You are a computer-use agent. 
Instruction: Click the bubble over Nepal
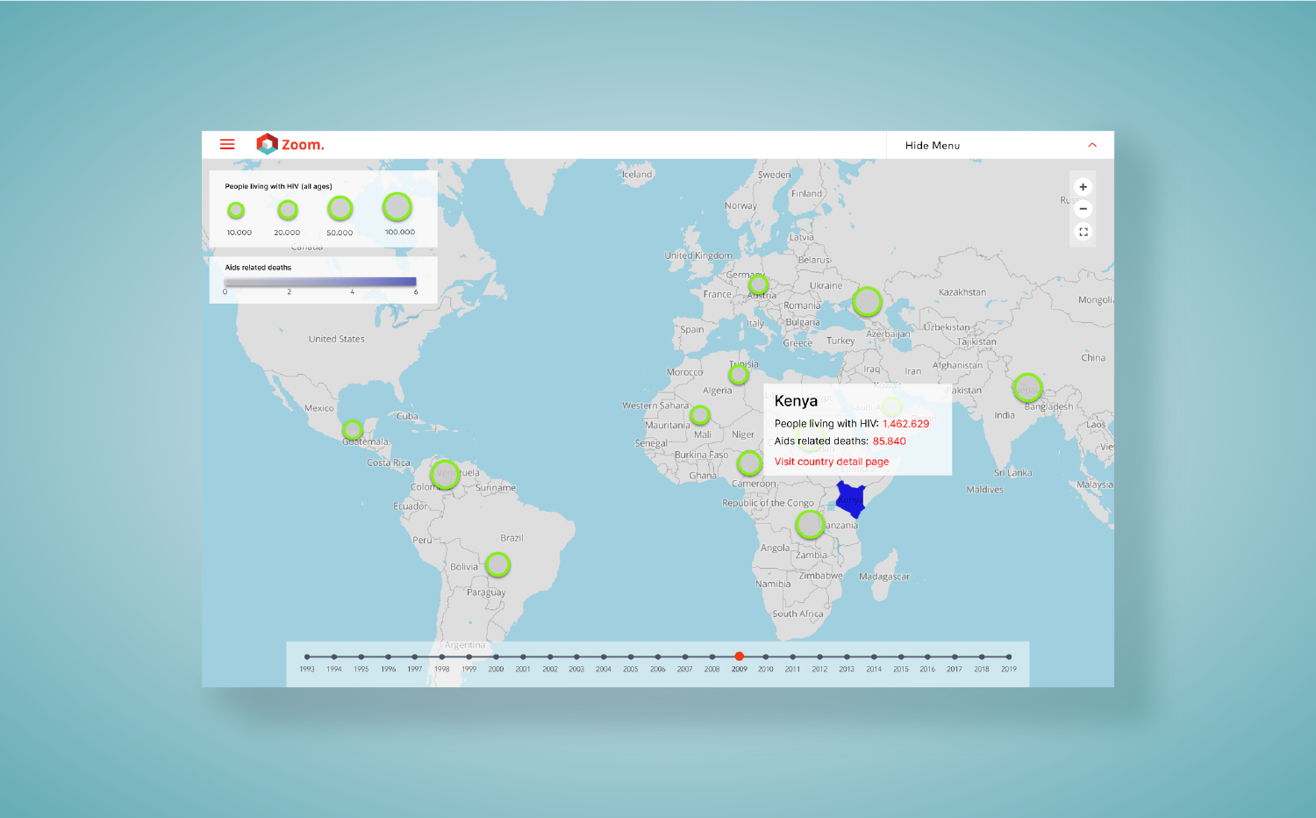click(x=1027, y=387)
